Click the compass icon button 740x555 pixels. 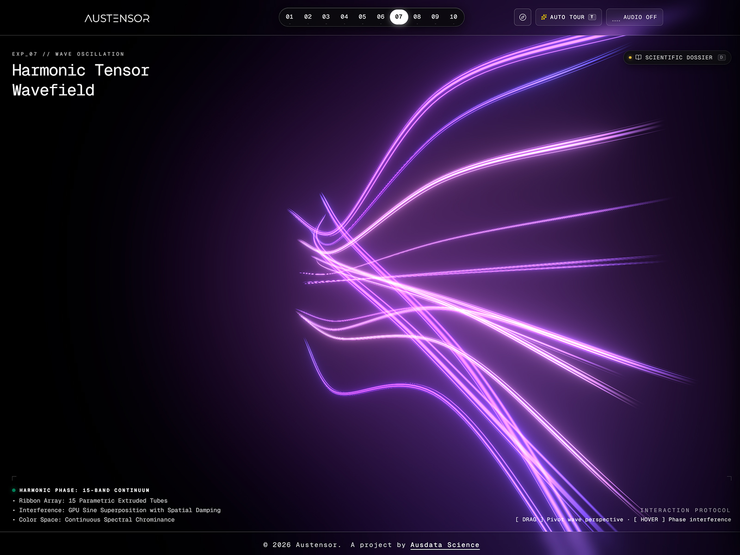pyautogui.click(x=523, y=17)
